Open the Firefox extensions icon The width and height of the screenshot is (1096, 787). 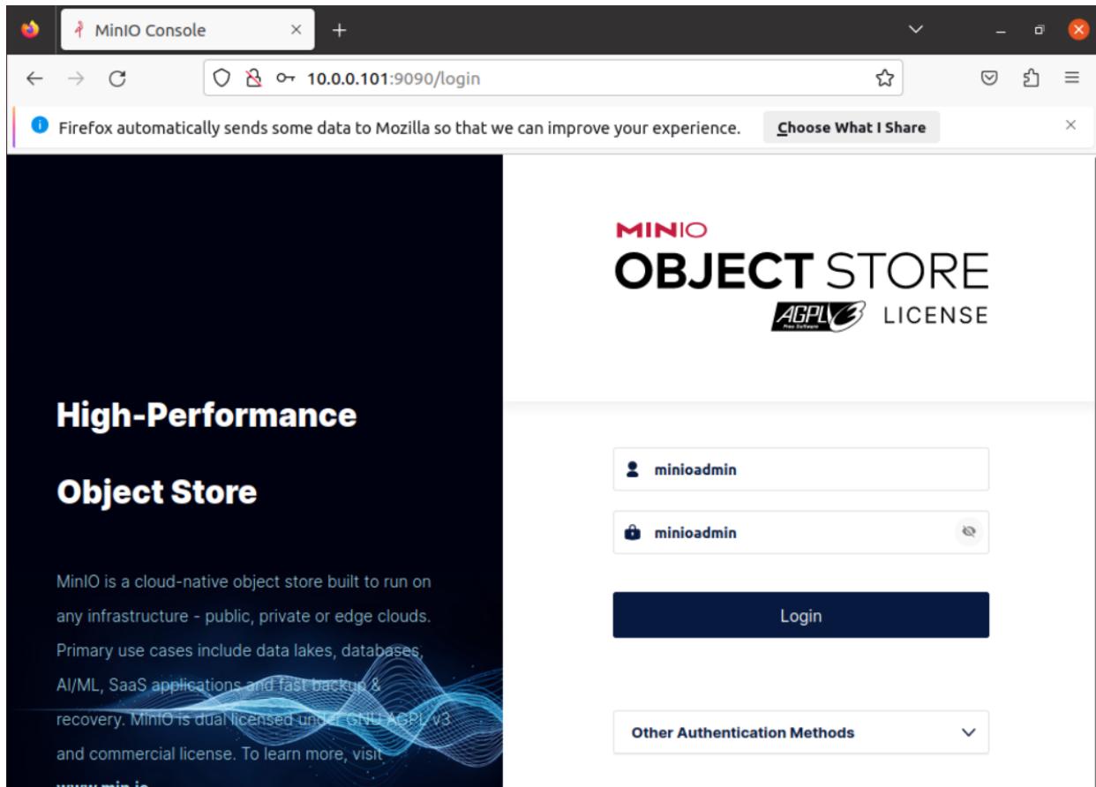click(x=1032, y=79)
